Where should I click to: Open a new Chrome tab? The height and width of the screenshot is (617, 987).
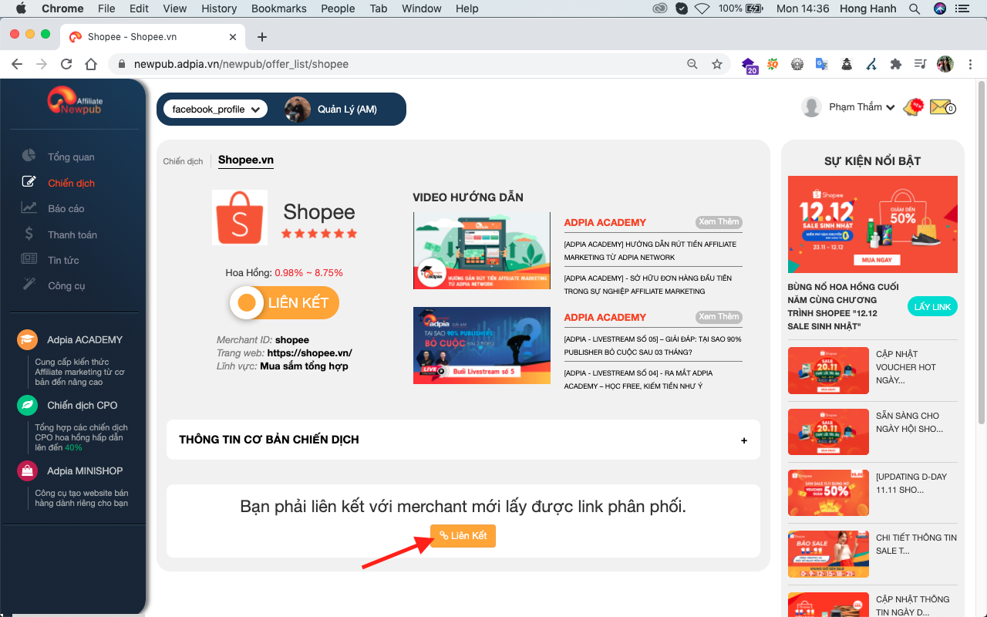click(x=262, y=37)
